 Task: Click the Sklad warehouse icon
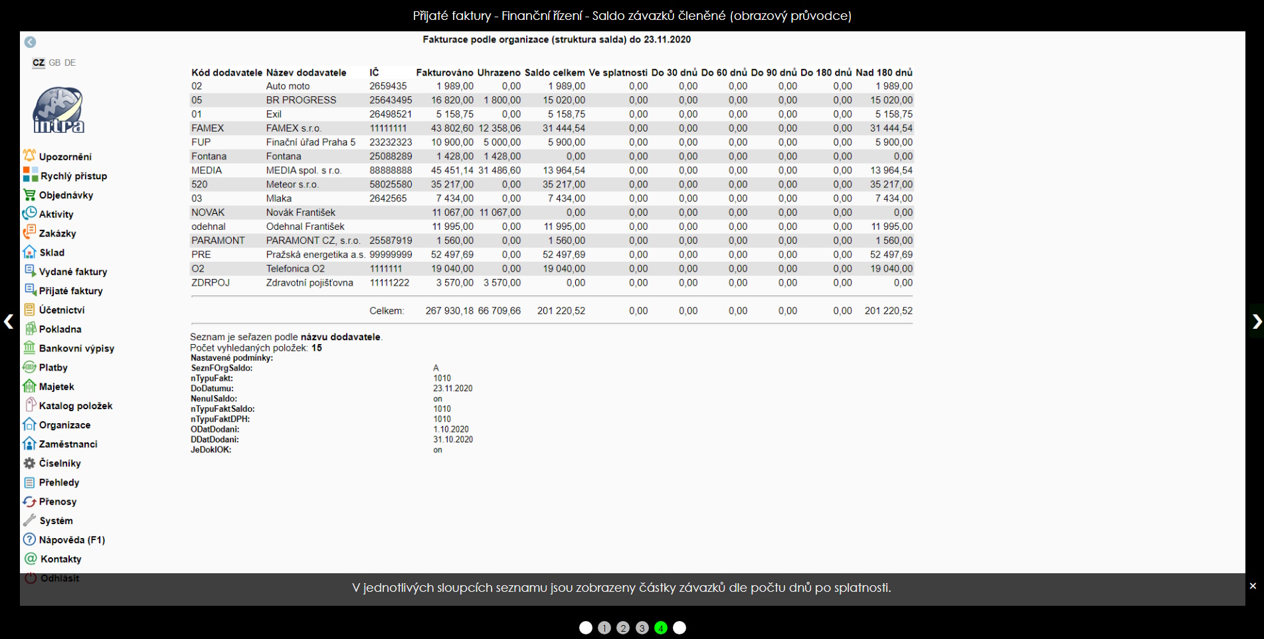pos(29,252)
